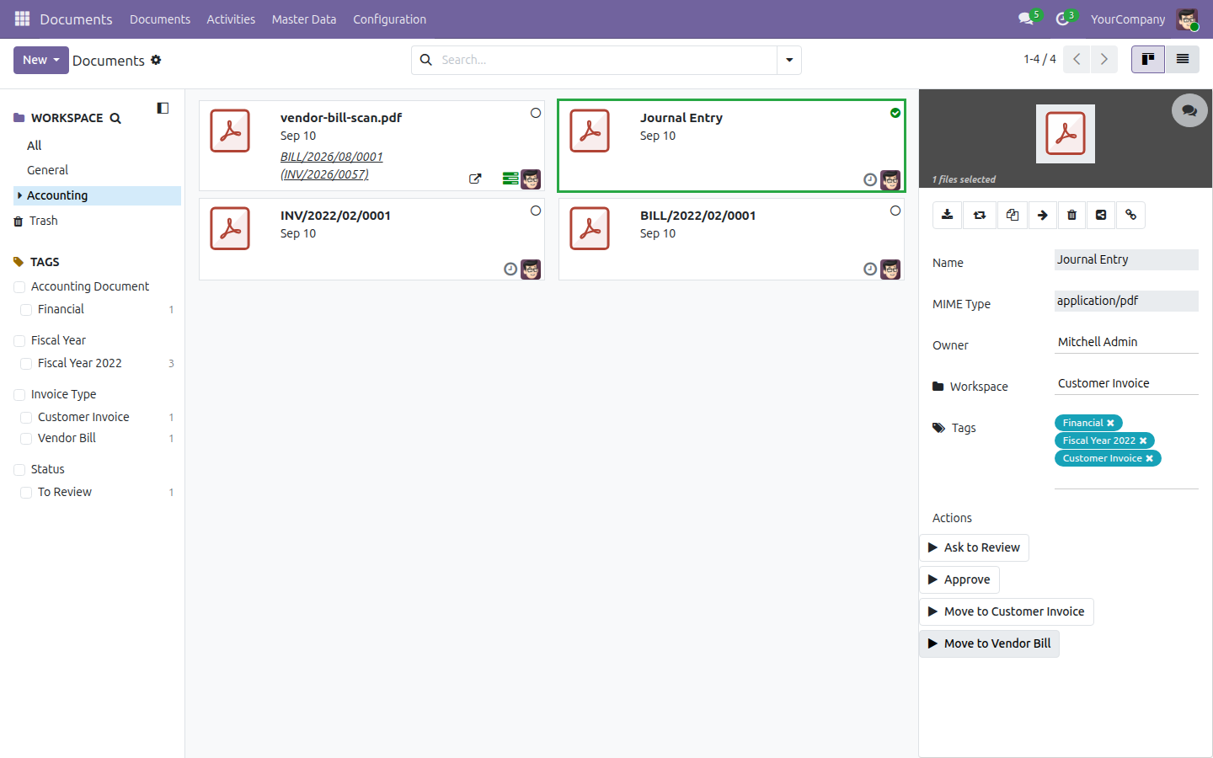Image resolution: width=1213 pixels, height=758 pixels.
Task: Click the Approve action button
Action: point(959,579)
